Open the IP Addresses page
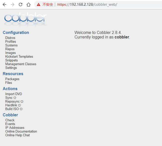Image resolution: width=162 pixels, height=146 pixels. (x=15, y=128)
